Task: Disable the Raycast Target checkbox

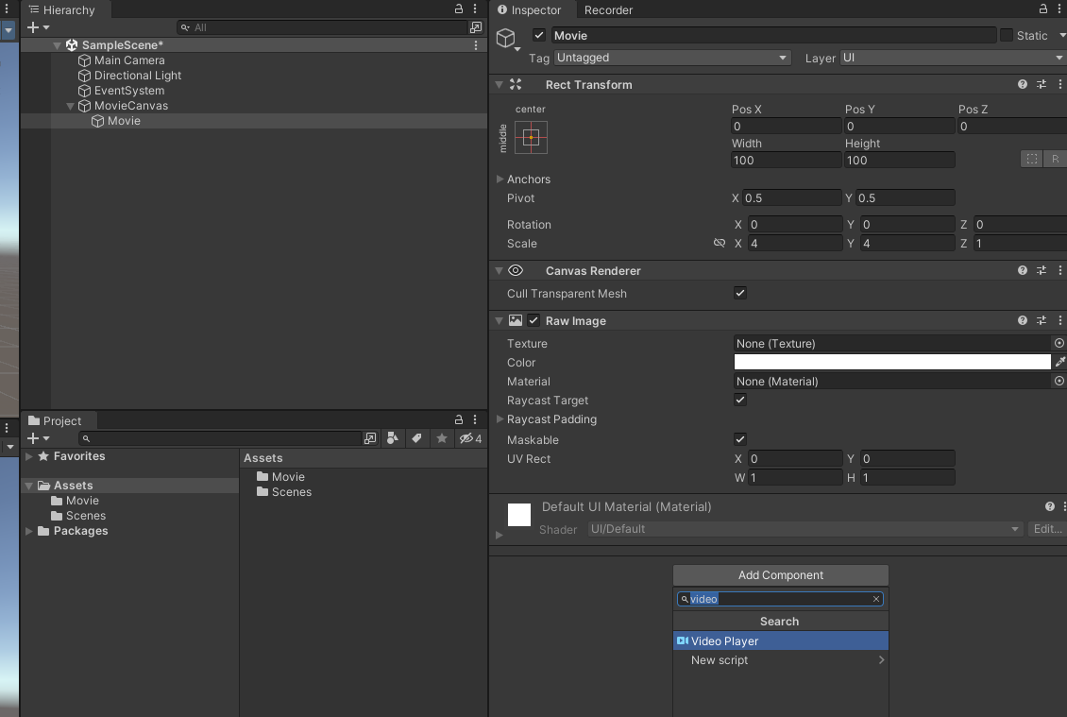Action: pyautogui.click(x=740, y=400)
